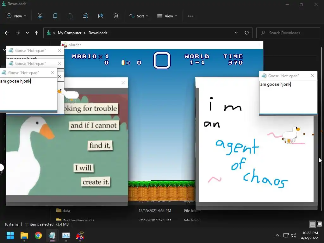Screen dimensions: 324x243
Task: Click the Share icon in the toolbar
Action: [101, 16]
